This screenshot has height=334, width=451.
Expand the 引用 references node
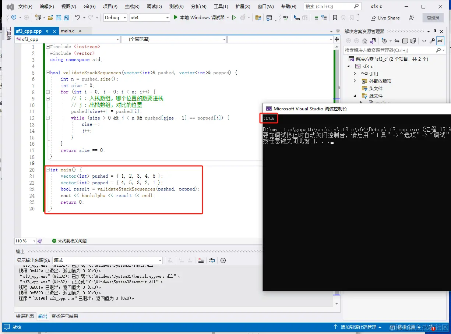(x=355, y=74)
